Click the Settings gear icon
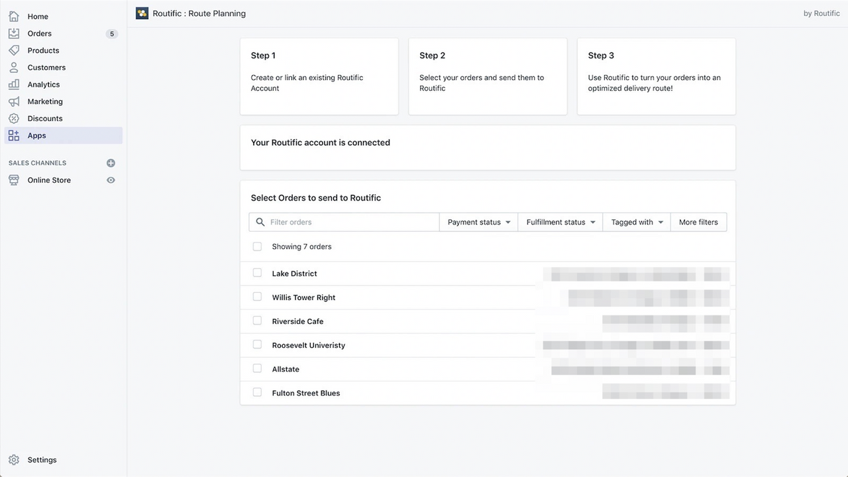 [14, 460]
